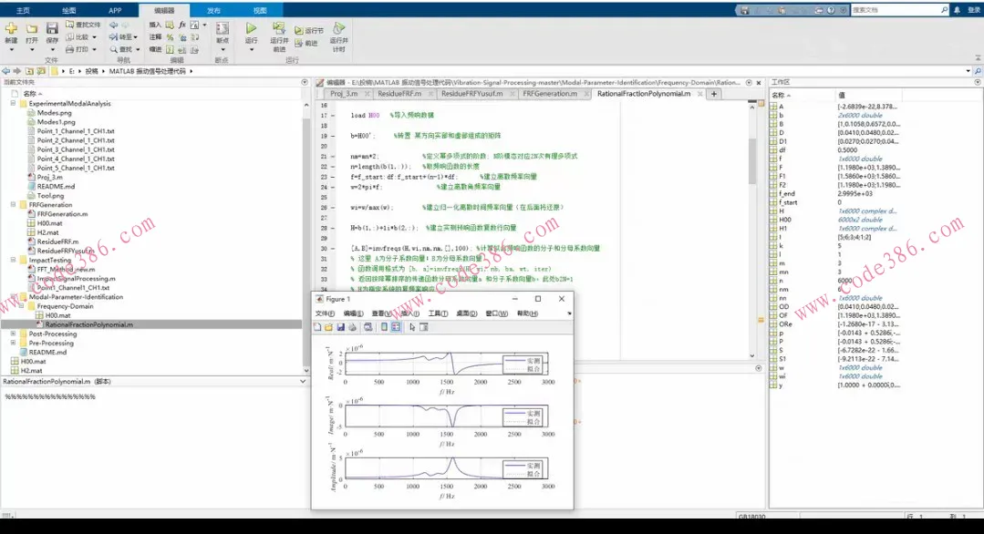The width and height of the screenshot is (984, 534).
Task: Click the Save (保存) floppy disk icon
Action: pos(52,29)
